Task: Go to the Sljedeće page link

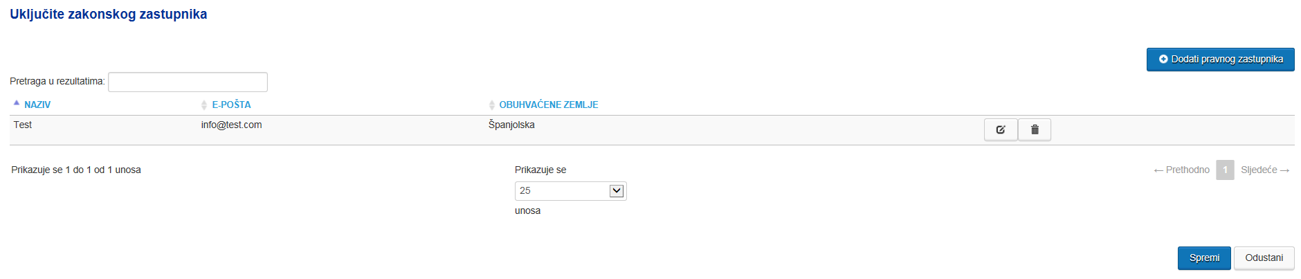Action: (x=1265, y=170)
